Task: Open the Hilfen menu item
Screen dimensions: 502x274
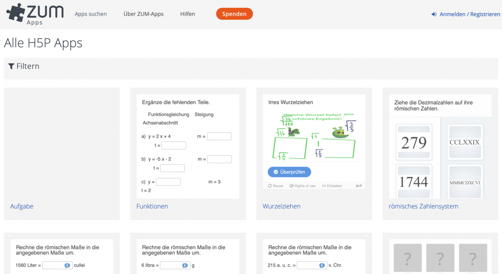Action: pos(187,14)
